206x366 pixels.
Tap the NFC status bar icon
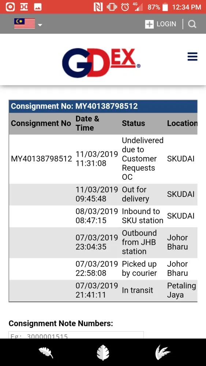(98, 7)
